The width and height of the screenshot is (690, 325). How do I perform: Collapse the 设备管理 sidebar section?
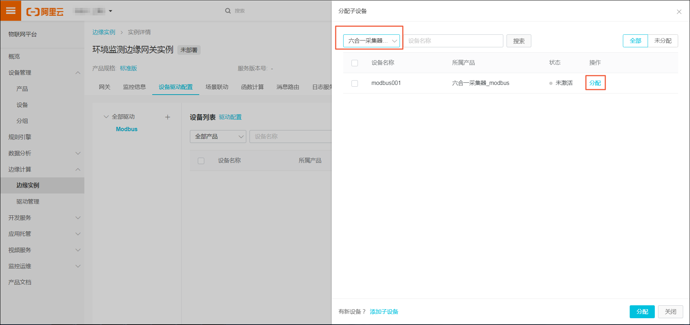pyautogui.click(x=78, y=73)
